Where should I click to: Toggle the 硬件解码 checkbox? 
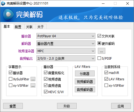99,43
